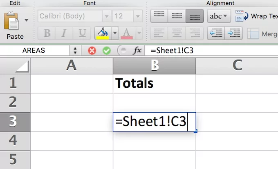Screen dimensions: 278x169
Task: Confirm formula with green checkmark
Action: (x=106, y=51)
